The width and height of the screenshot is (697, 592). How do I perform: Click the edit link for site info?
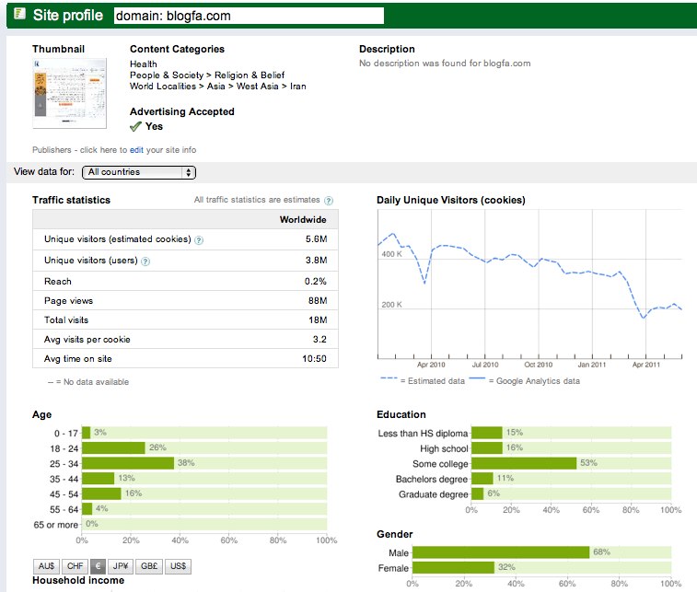pos(136,150)
